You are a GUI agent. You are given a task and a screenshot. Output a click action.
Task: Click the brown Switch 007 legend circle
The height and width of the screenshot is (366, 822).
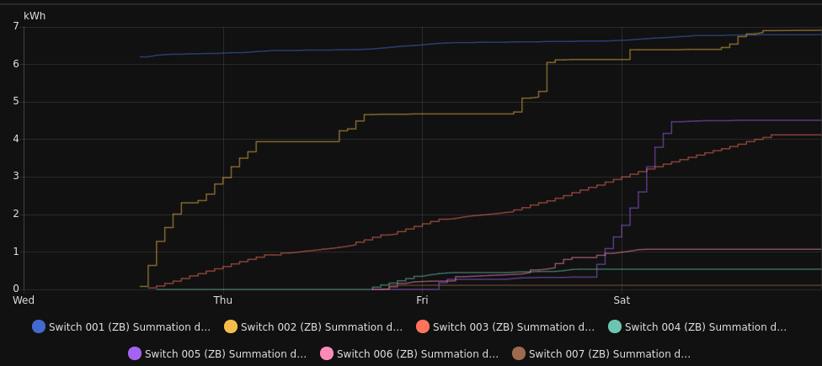tap(519, 353)
